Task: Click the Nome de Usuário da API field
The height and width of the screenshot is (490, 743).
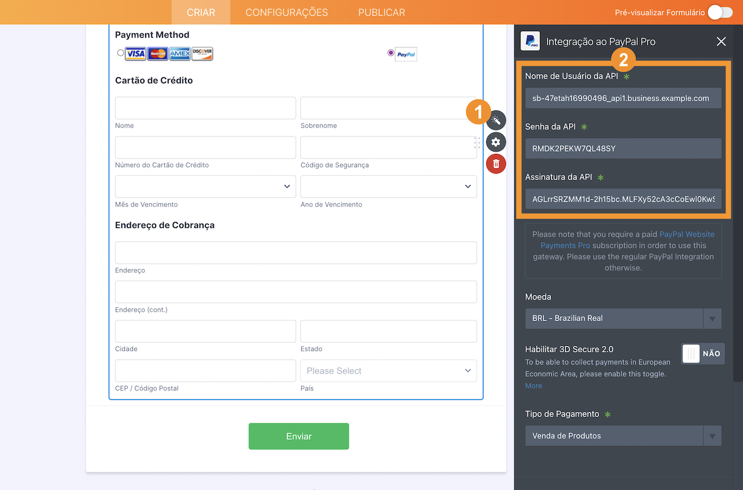Action: [x=623, y=98]
